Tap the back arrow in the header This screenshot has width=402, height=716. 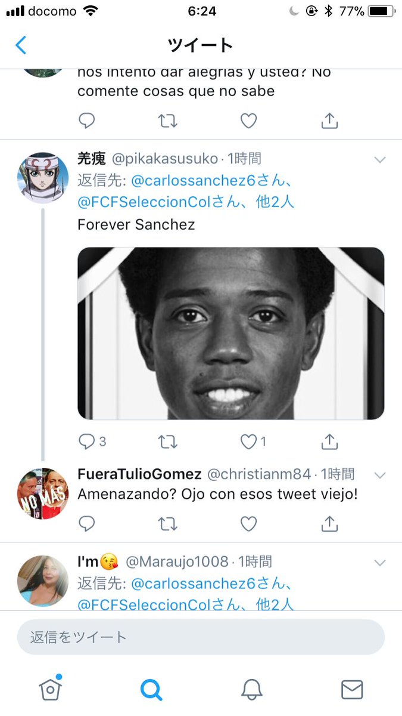[x=21, y=45]
